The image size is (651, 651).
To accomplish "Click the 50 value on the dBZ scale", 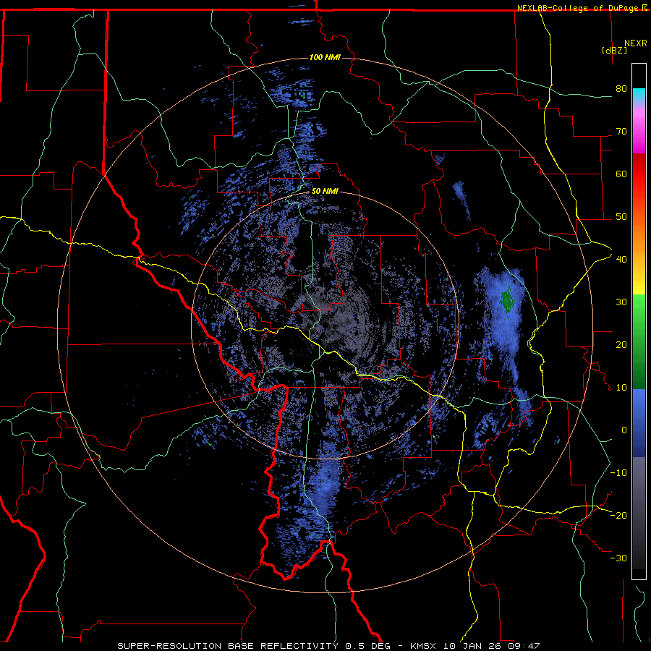I will 621,217.
